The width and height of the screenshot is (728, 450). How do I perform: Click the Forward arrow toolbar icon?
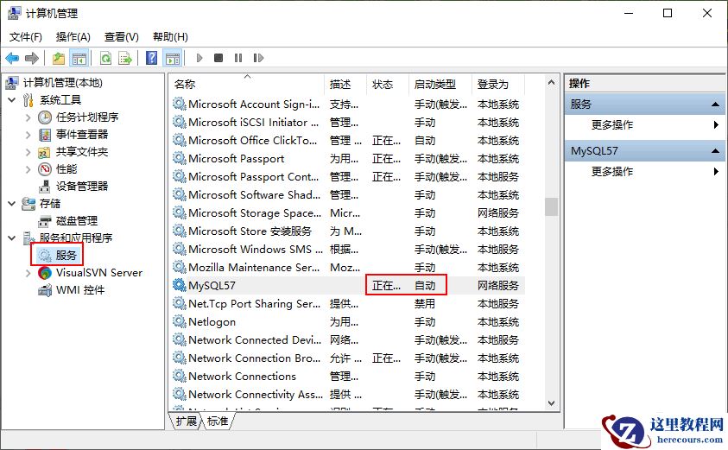[x=32, y=58]
